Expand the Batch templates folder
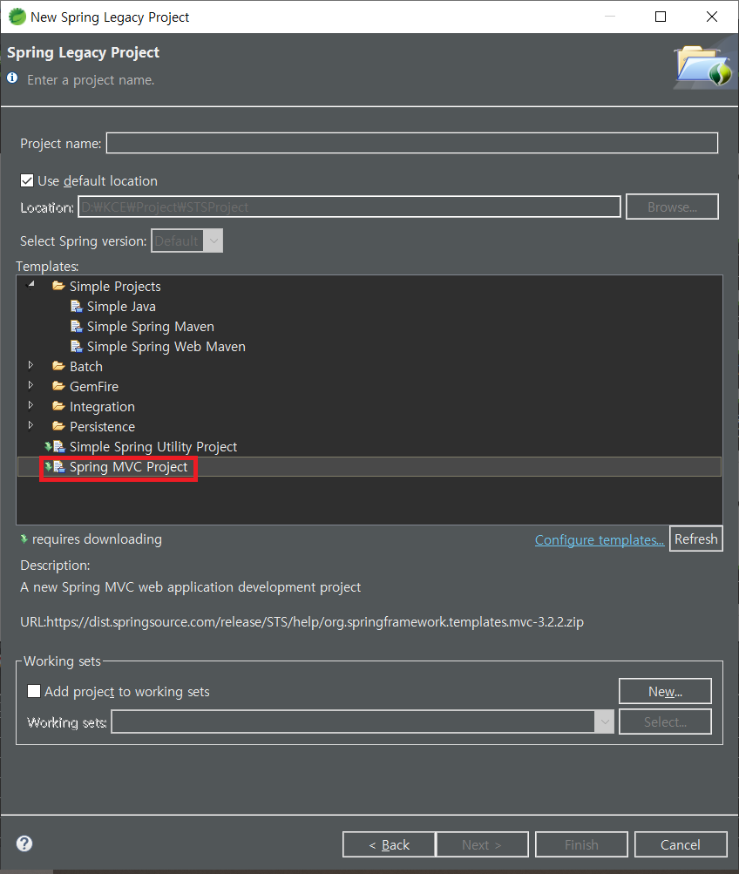 (31, 366)
